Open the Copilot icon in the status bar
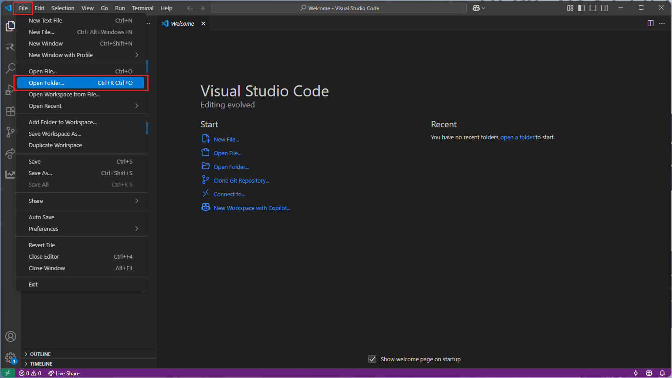 pyautogui.click(x=649, y=373)
